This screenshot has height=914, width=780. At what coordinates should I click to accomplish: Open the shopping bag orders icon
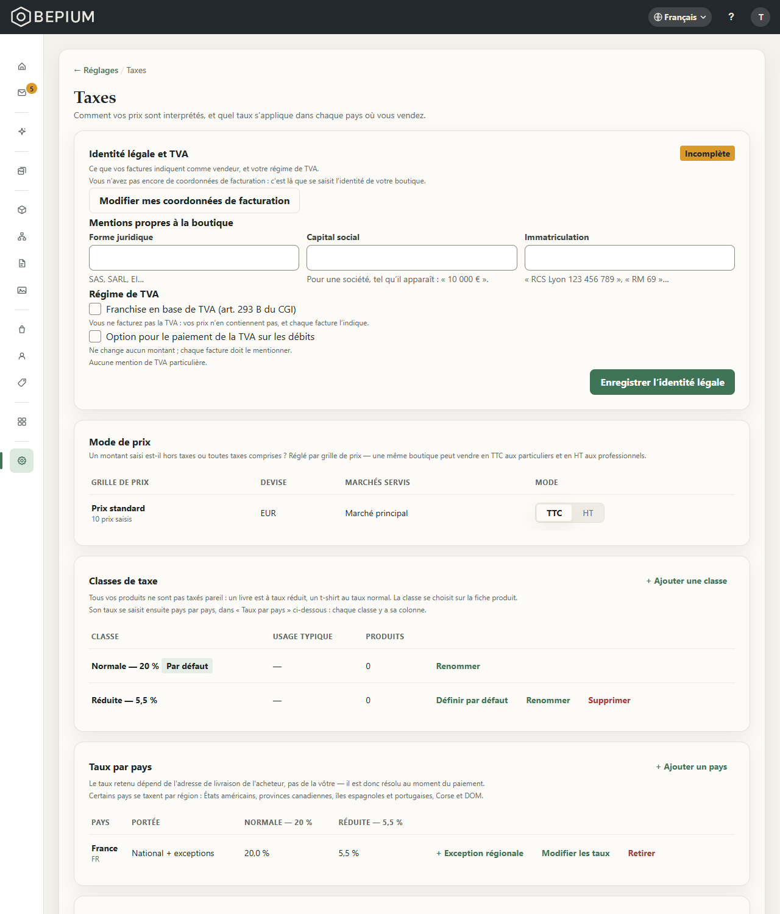[x=22, y=329]
